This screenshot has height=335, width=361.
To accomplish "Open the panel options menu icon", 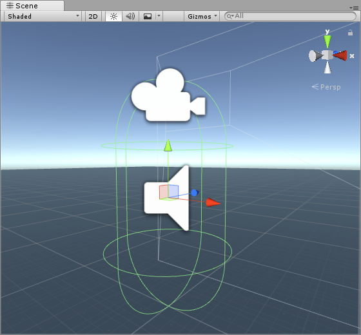I will [354, 8].
